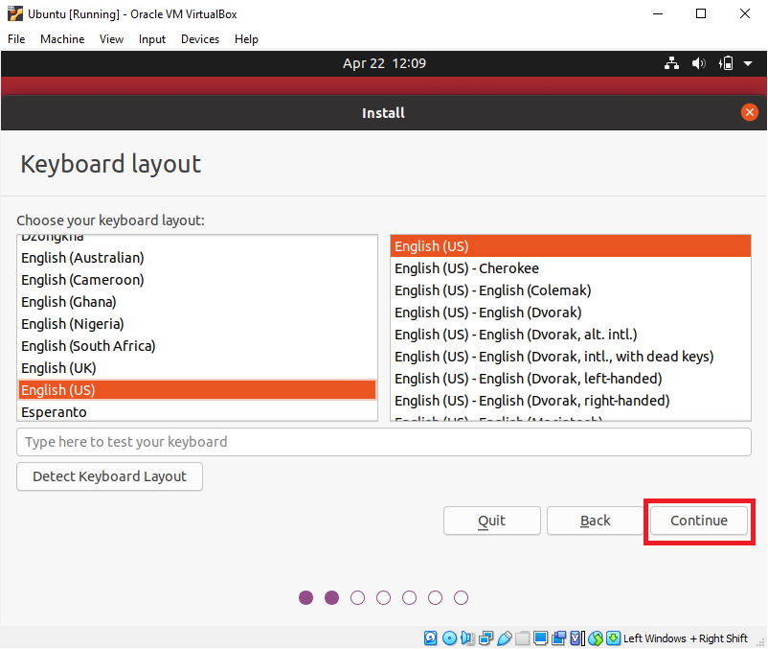
Task: Open Ubuntu network indicator in top bar
Action: point(671,63)
